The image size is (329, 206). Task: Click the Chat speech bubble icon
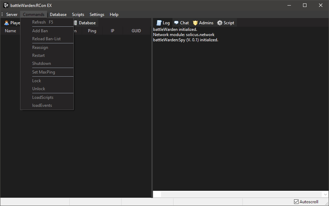point(177,23)
